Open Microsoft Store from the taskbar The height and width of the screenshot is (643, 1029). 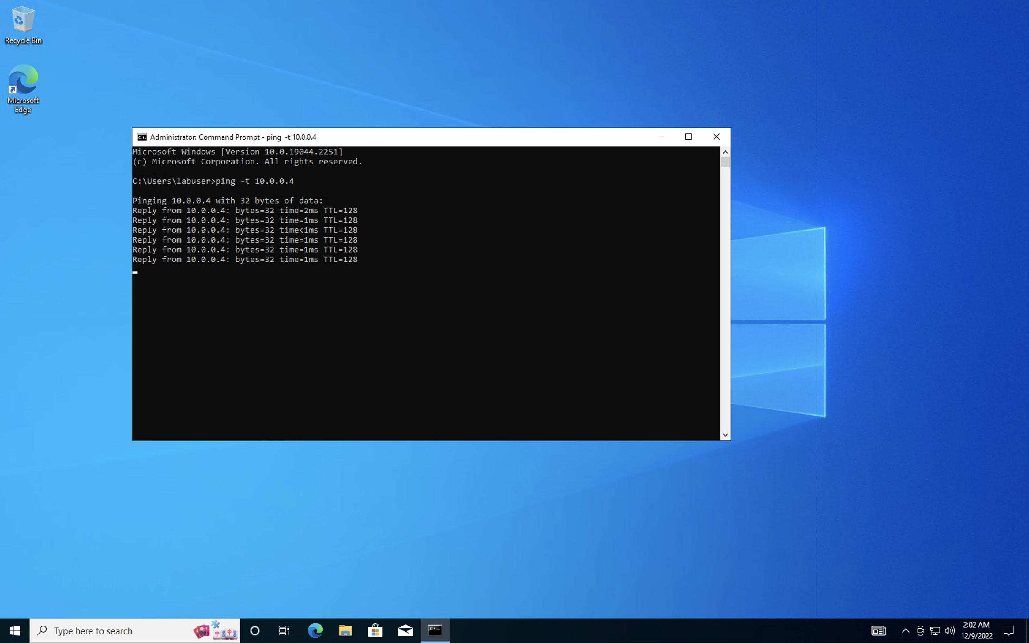(375, 631)
